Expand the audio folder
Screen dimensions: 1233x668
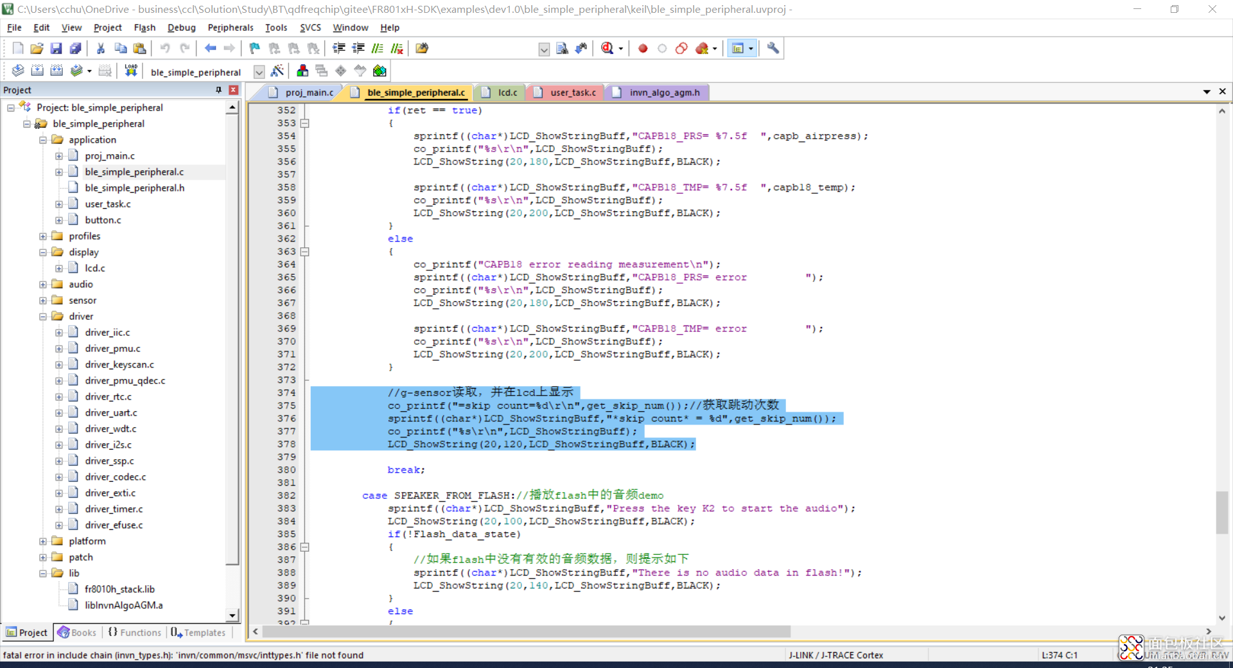pos(43,285)
